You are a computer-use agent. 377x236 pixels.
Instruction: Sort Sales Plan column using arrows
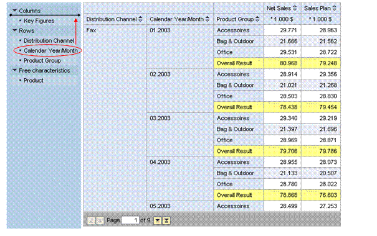334,8
